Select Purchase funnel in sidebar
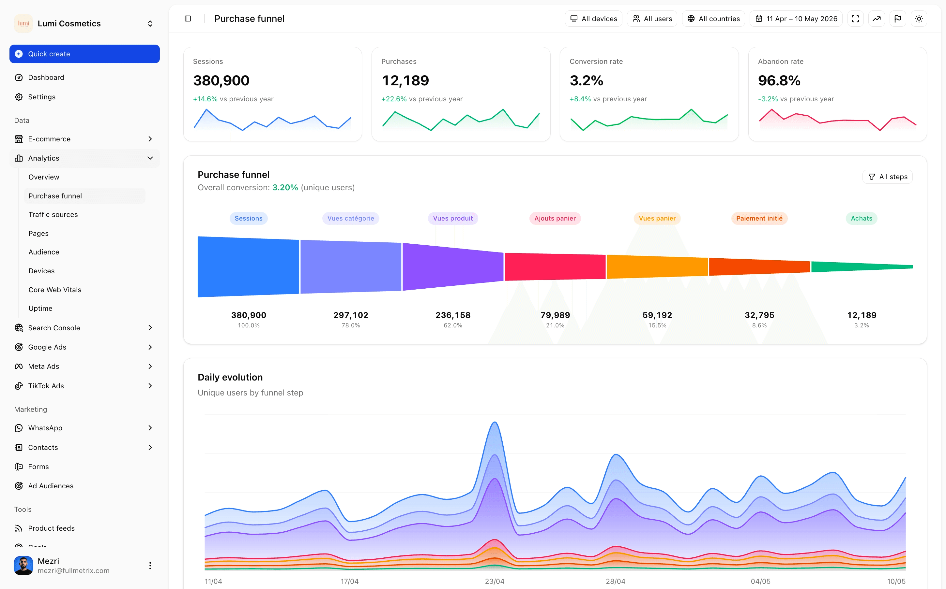 [x=84, y=196]
